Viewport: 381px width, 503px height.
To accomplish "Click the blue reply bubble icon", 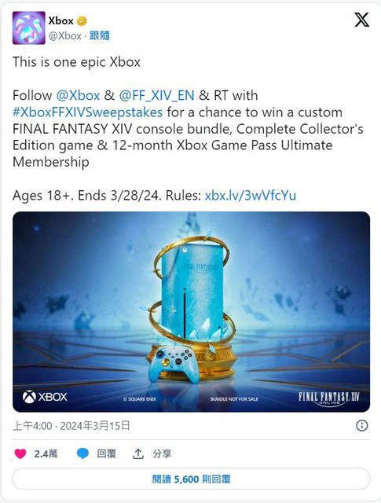I will (82, 453).
